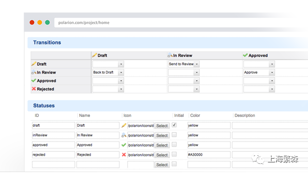Check the Initial checkbox in the empty status row

click(174, 164)
